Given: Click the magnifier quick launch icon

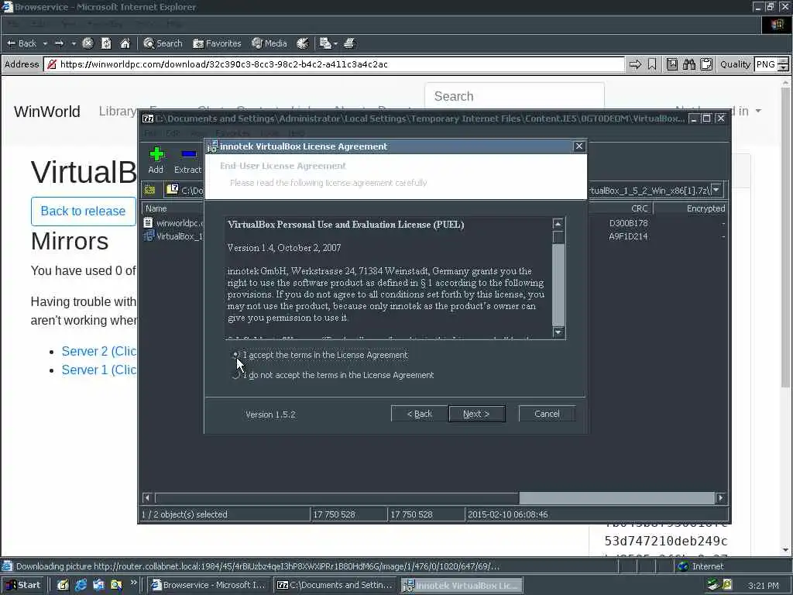Looking at the screenshot, I should click(116, 585).
